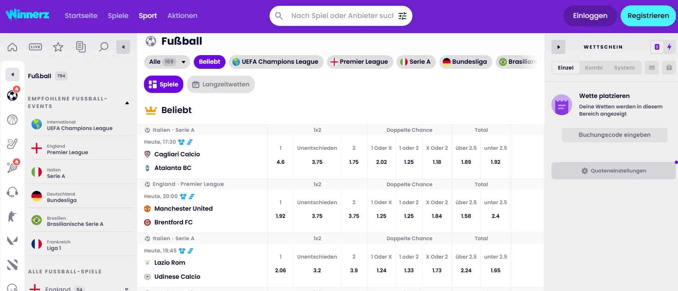Click the magnifier icon in the search bar
The height and width of the screenshot is (291, 678).
coord(279,16)
